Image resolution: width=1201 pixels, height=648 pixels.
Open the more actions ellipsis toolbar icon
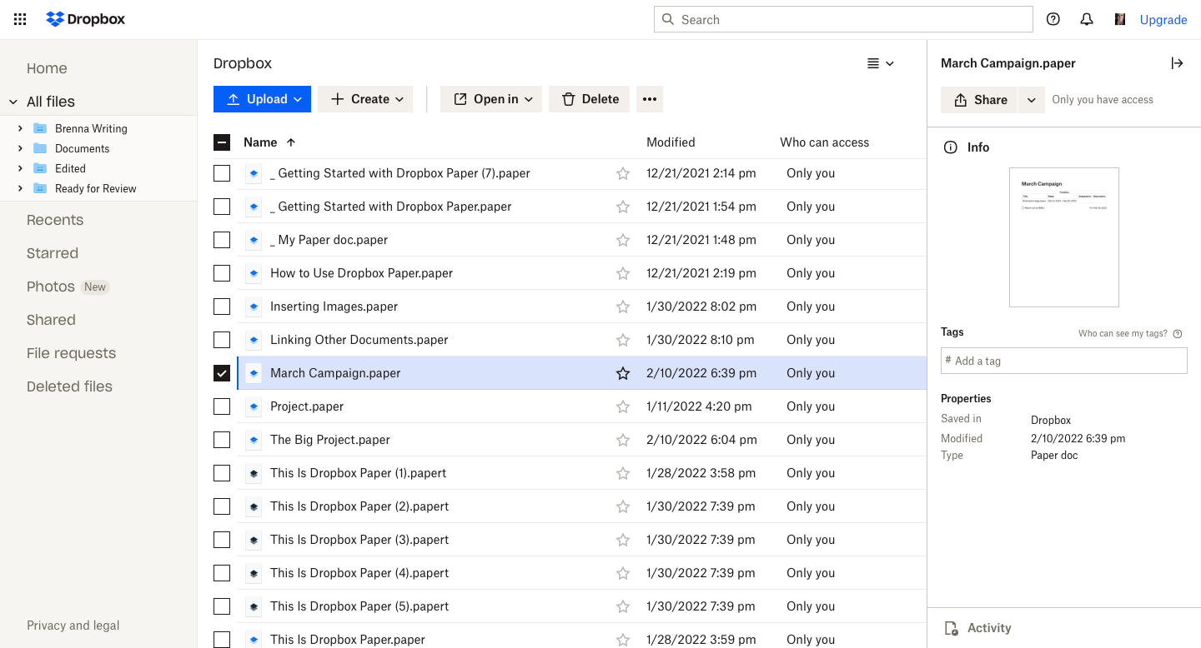tap(650, 98)
